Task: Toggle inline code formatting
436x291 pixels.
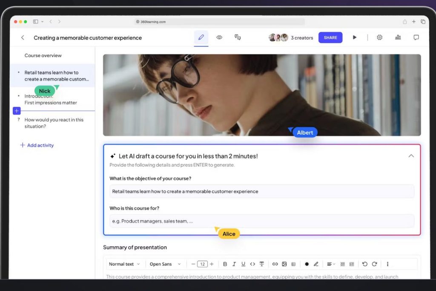Action: [x=252, y=264]
